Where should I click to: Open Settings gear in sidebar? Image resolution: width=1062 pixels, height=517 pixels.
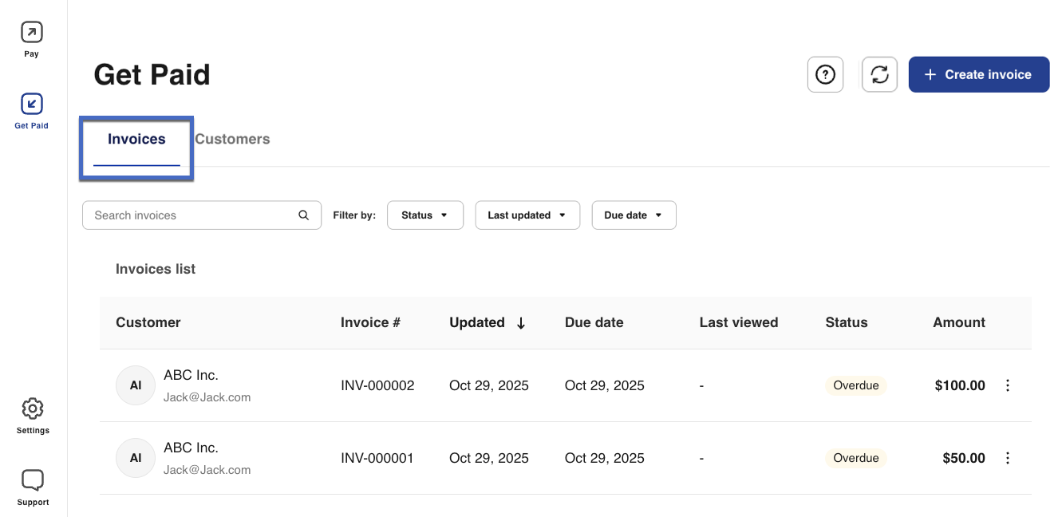(33, 408)
